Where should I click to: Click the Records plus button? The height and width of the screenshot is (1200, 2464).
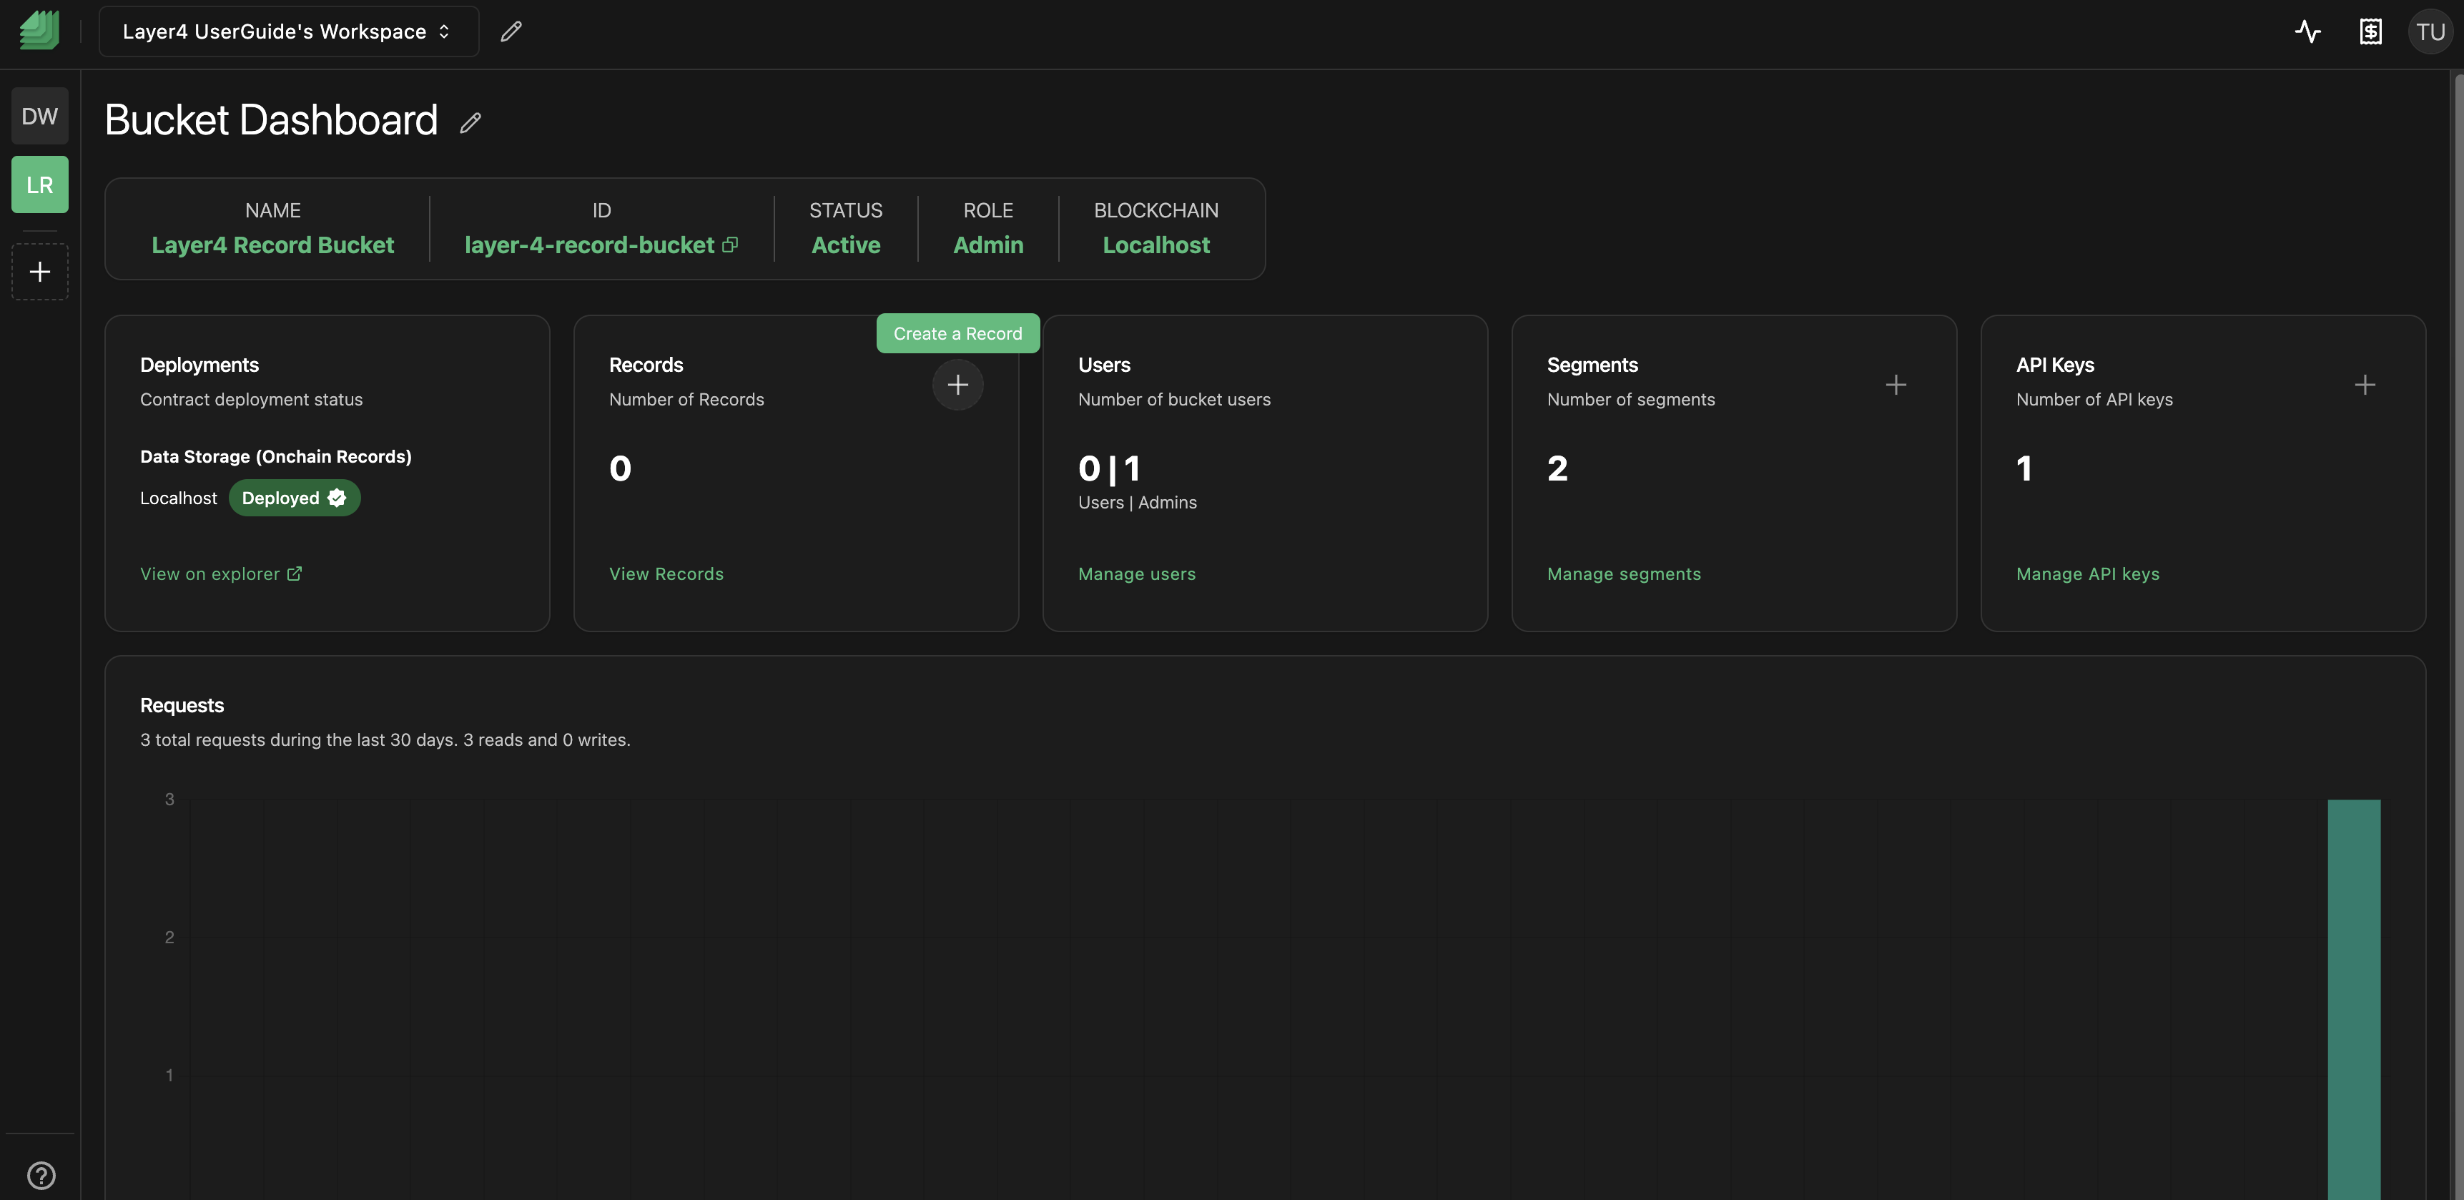tap(957, 385)
